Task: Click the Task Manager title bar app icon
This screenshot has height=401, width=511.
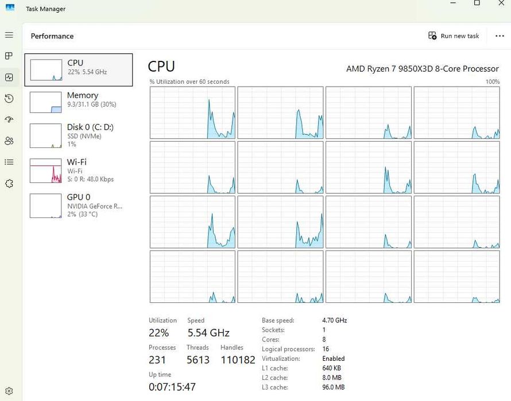Action: click(10, 7)
